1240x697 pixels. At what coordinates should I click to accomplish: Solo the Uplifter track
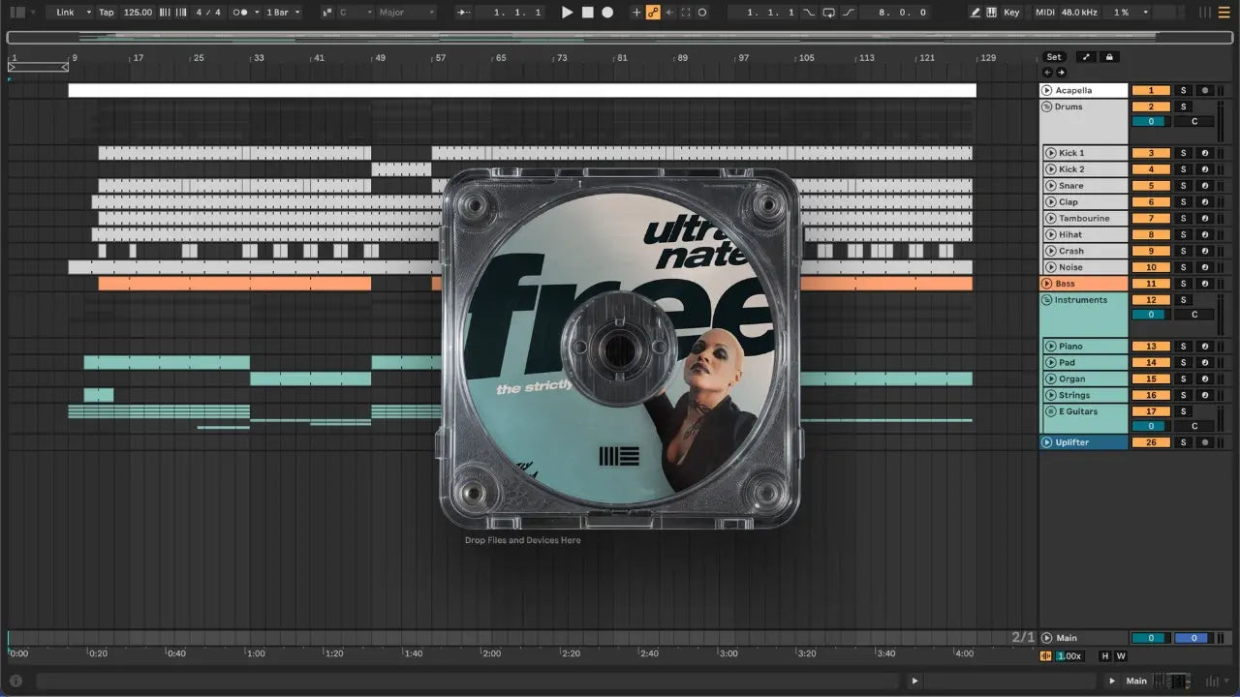1183,442
